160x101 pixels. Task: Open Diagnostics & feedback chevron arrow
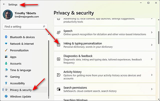152,59
